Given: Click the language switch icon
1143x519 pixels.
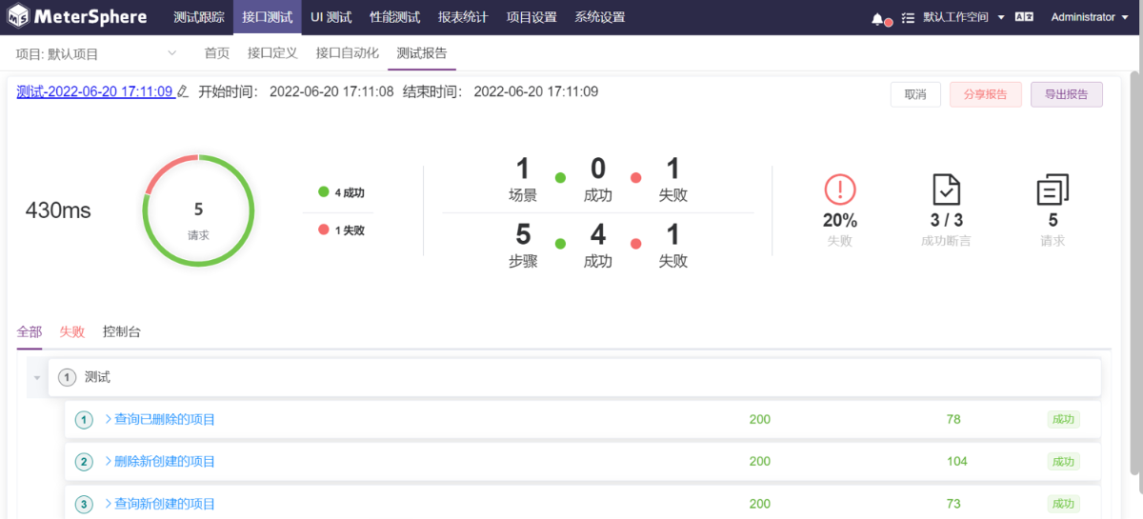Looking at the screenshot, I should (x=1024, y=18).
